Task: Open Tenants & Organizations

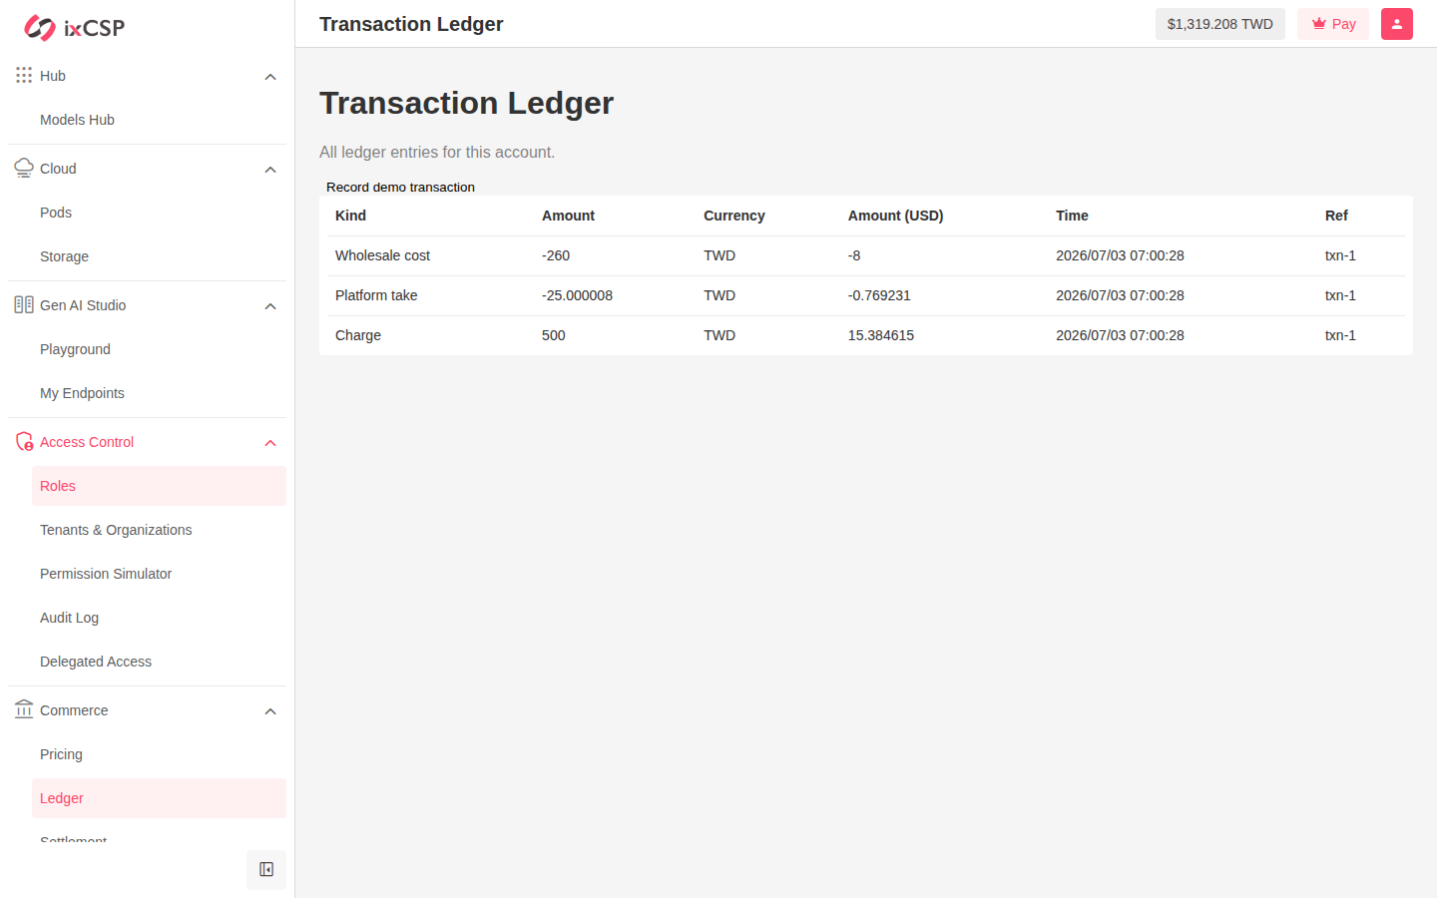Action: coord(159,530)
